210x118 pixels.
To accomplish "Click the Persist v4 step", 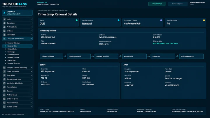I will pyautogui.click(x=163, y=56).
